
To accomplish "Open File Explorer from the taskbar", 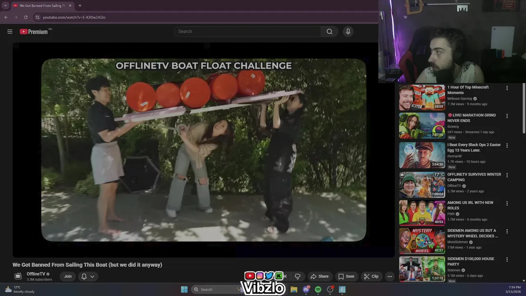I will tap(294, 289).
